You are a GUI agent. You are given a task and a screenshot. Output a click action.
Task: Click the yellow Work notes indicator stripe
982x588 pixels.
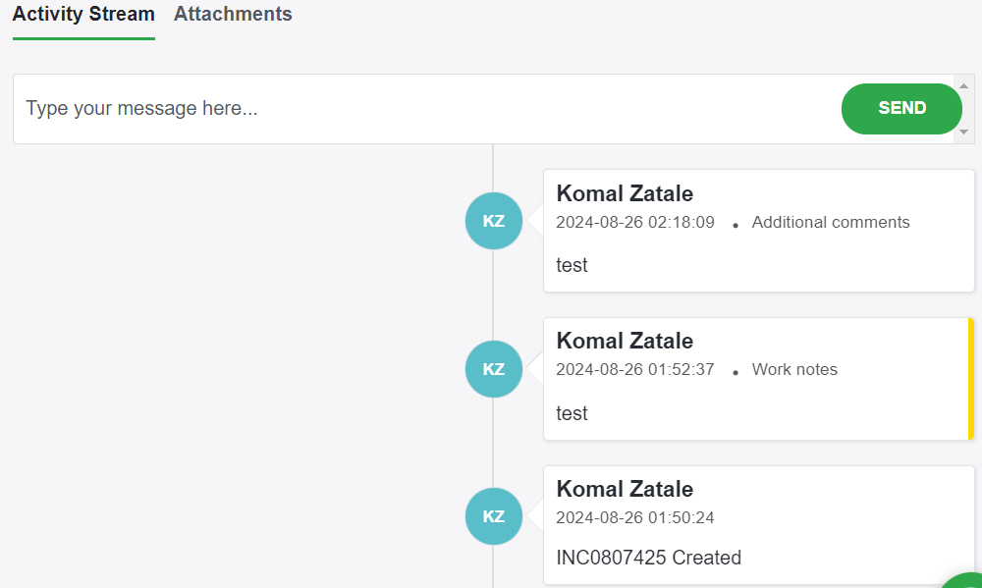pyautogui.click(x=970, y=379)
